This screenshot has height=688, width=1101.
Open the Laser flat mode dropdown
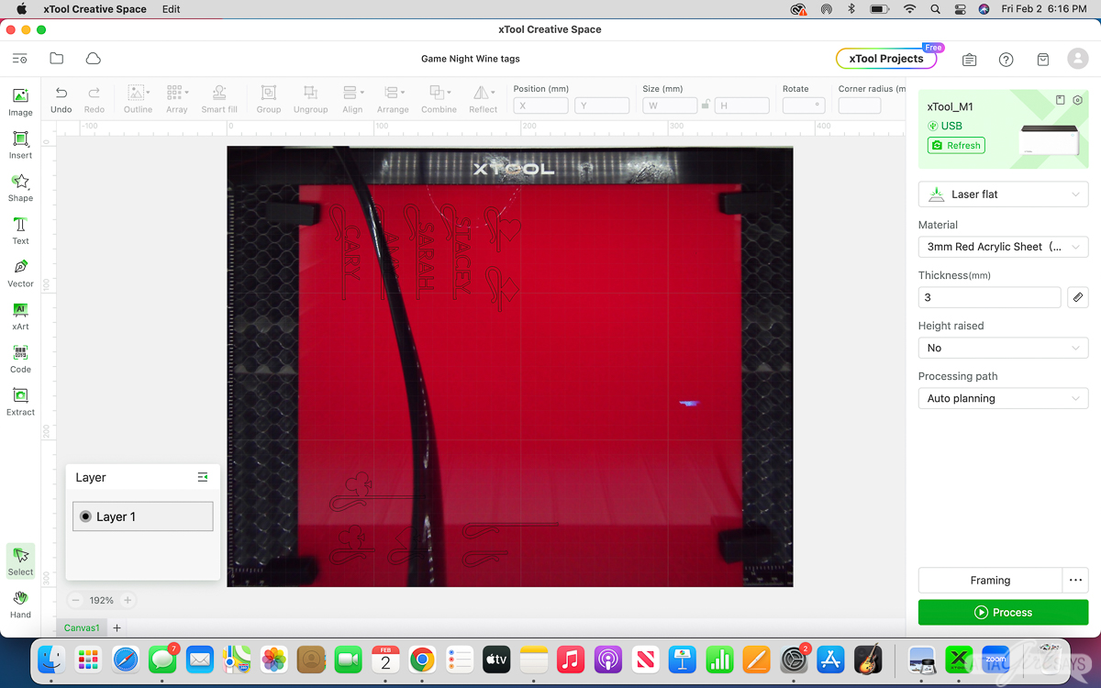1003,194
